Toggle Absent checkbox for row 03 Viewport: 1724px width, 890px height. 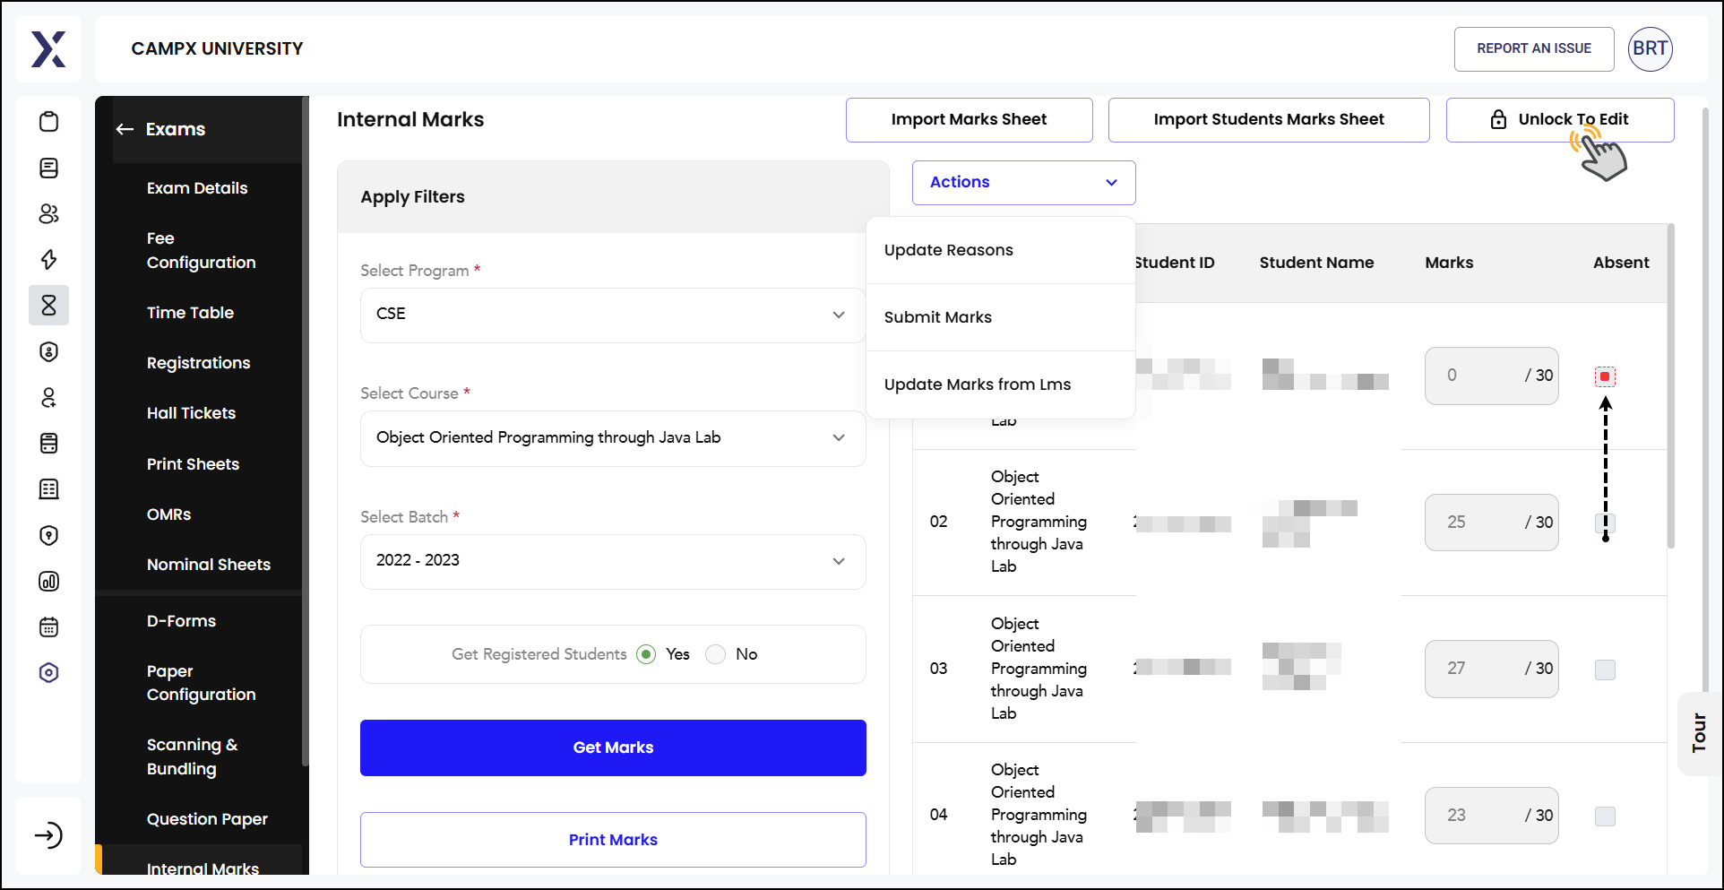(x=1605, y=670)
